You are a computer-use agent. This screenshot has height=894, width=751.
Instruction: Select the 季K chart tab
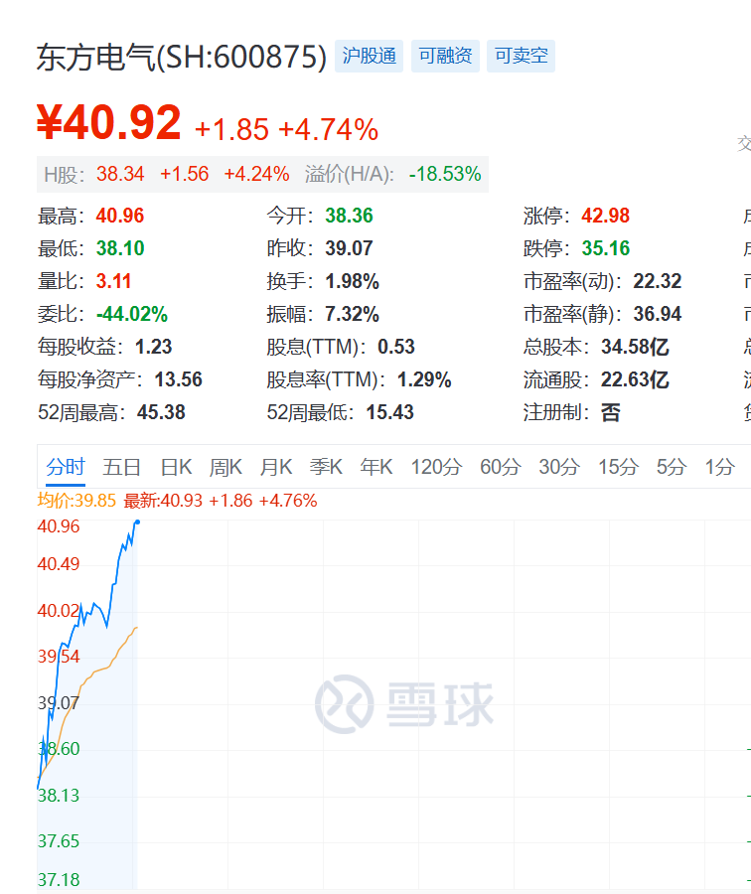click(x=326, y=467)
